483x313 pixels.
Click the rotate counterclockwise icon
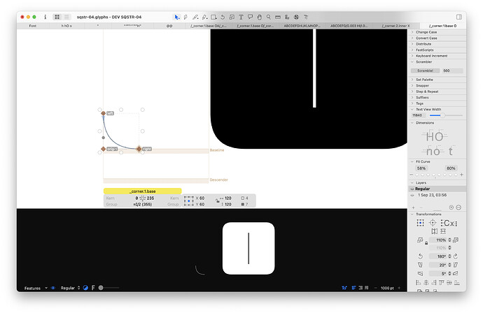(421, 256)
